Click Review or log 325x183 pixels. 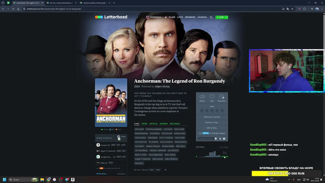tap(212, 122)
